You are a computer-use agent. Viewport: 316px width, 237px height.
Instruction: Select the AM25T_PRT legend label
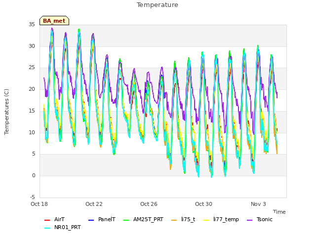pos(148,219)
